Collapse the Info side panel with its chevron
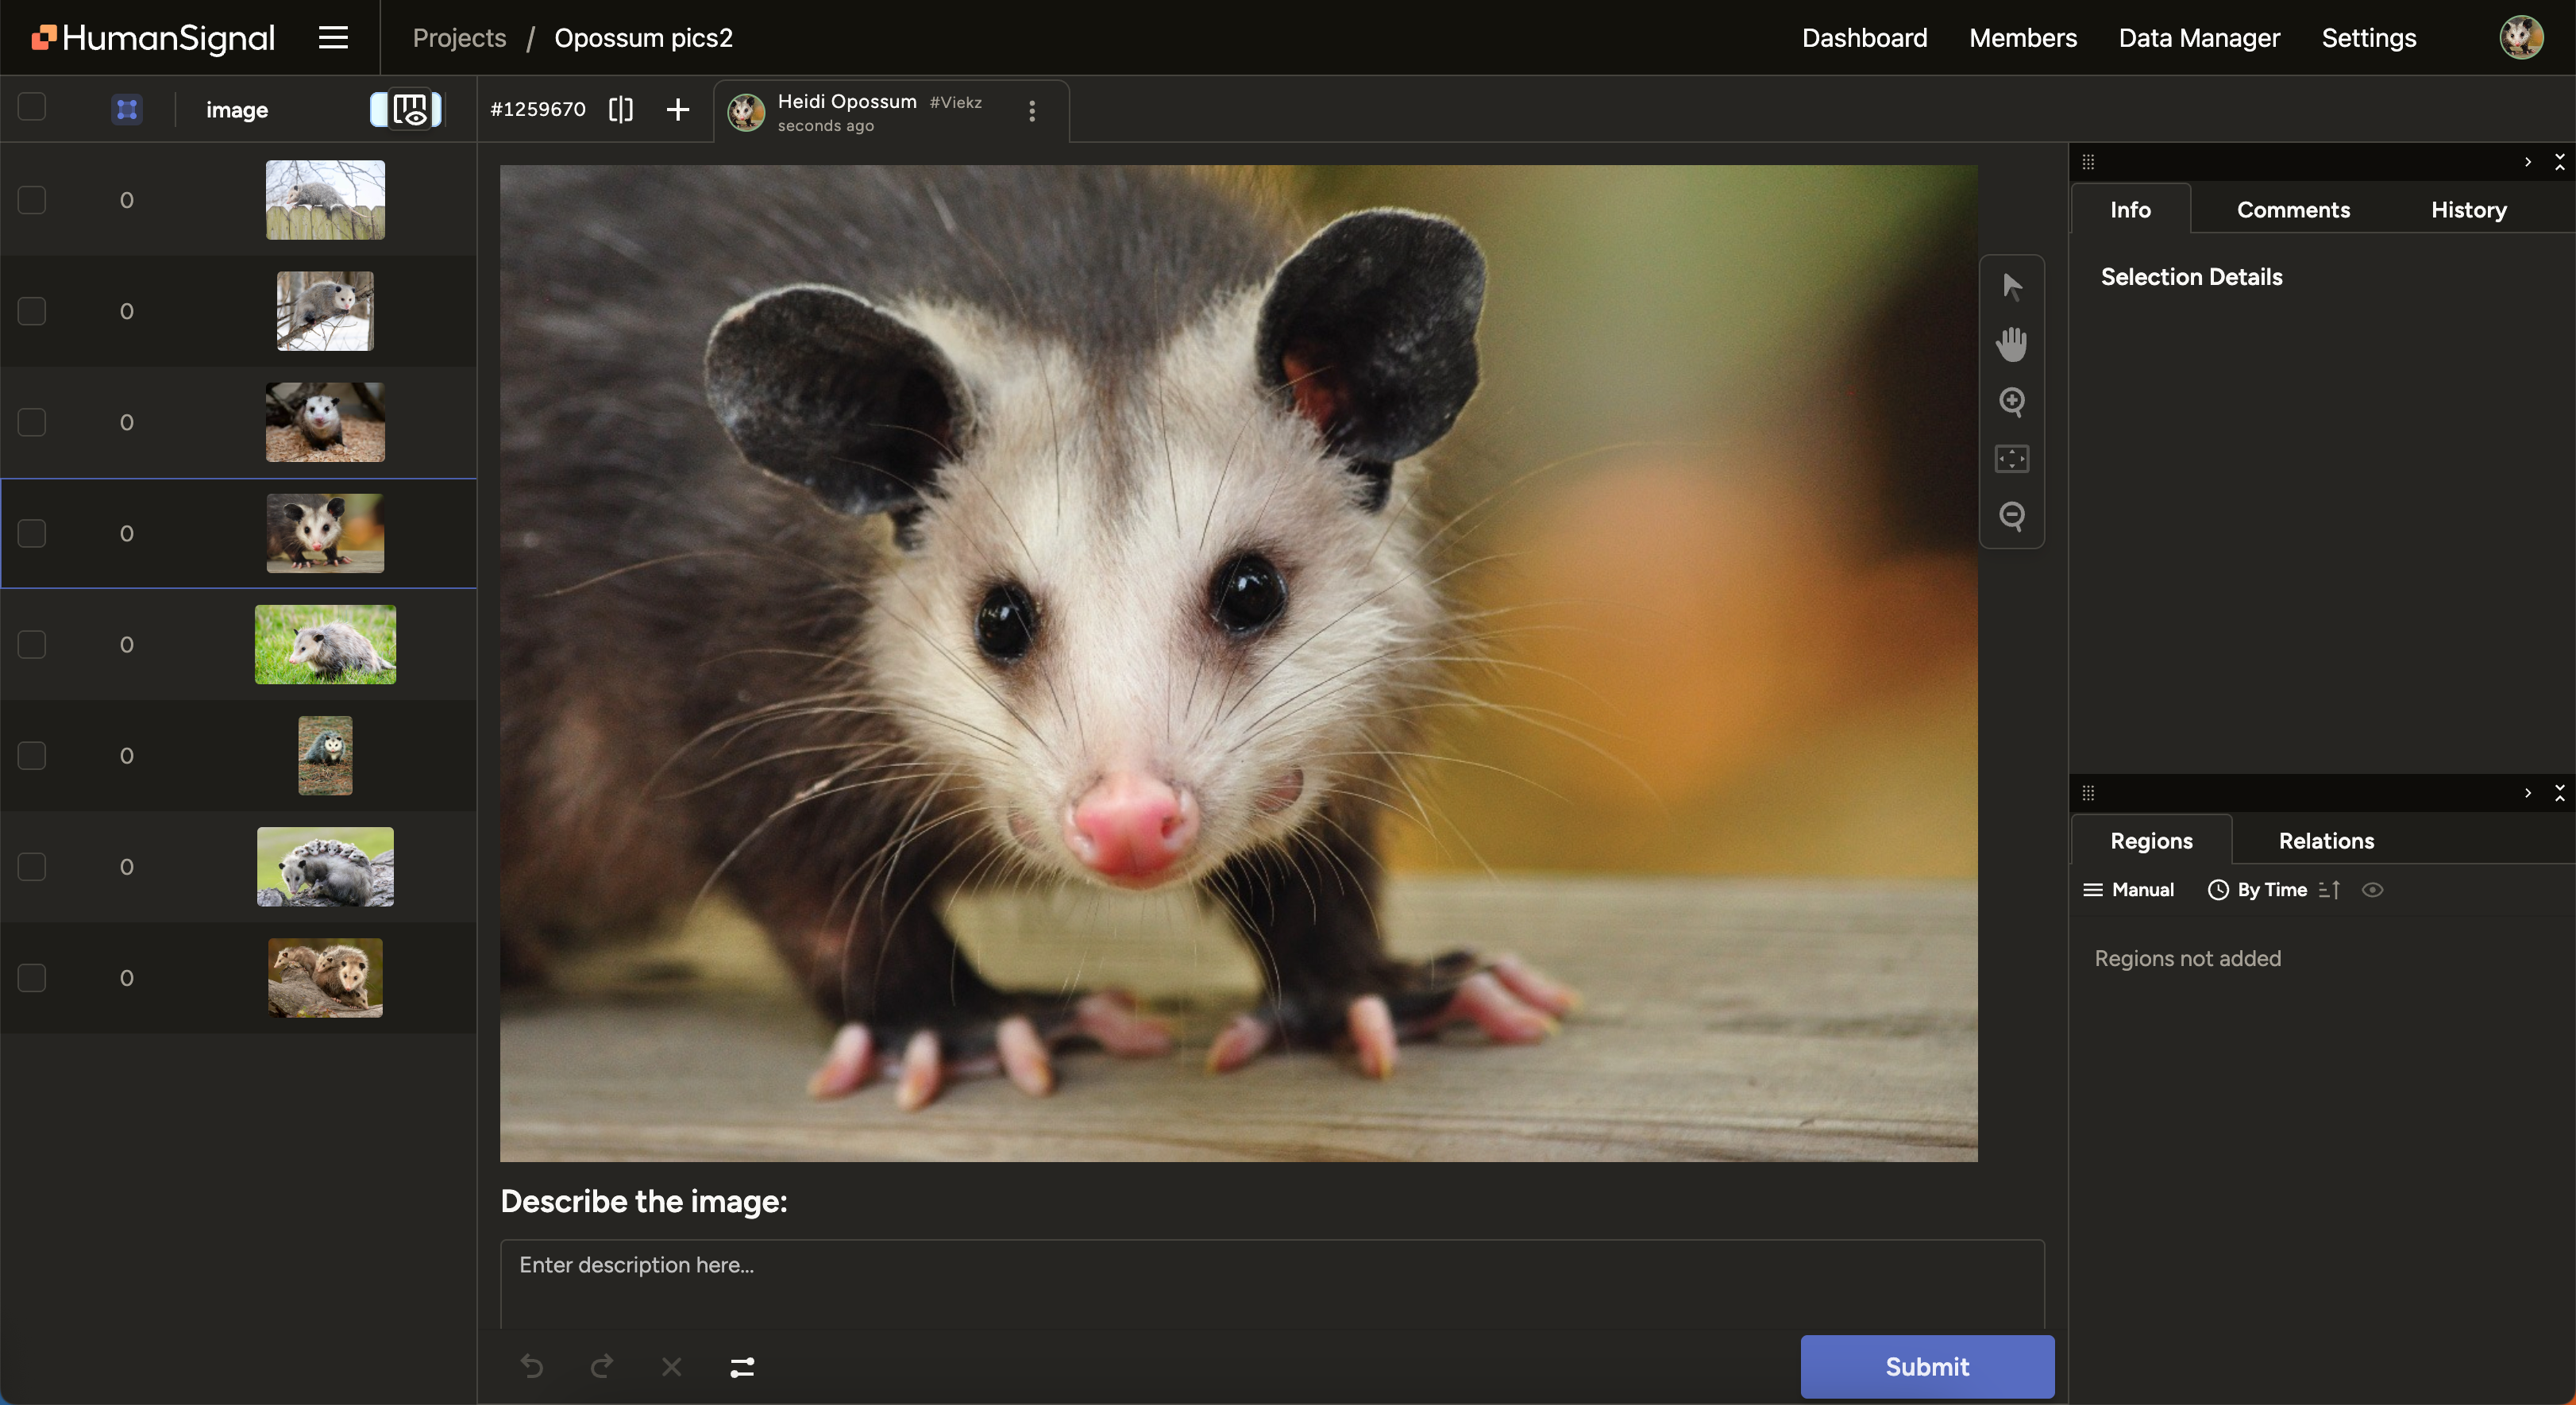 click(2527, 161)
